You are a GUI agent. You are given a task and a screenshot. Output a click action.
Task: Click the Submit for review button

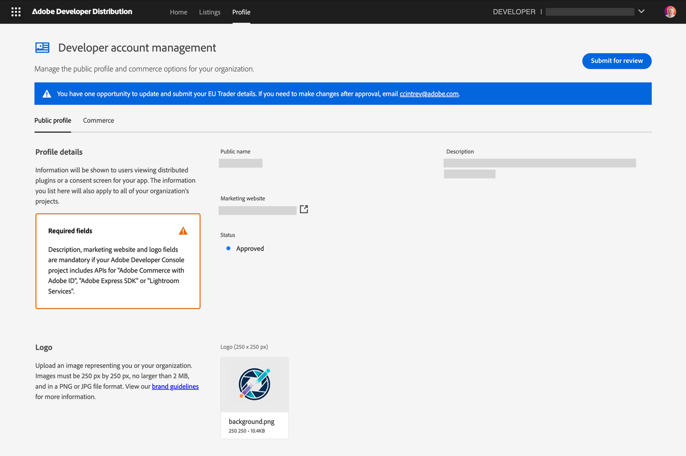pyautogui.click(x=616, y=61)
